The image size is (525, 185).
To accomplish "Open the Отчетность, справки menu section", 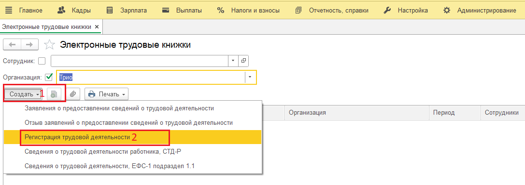I will (339, 10).
